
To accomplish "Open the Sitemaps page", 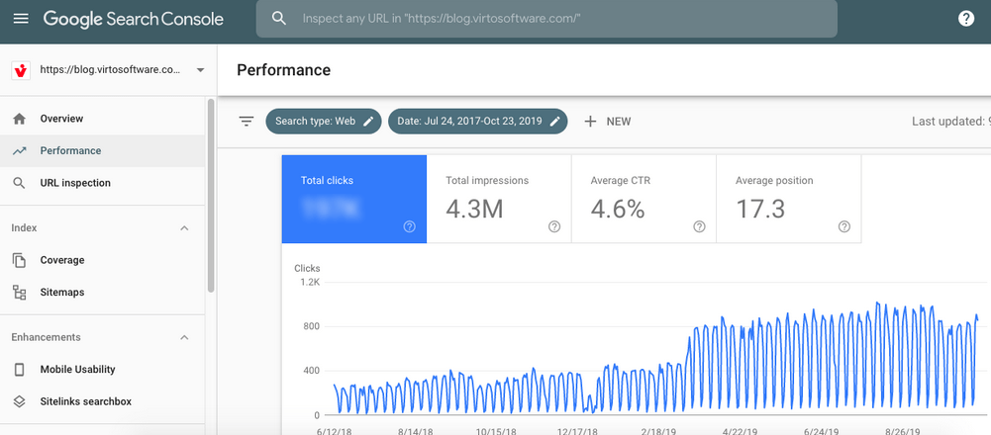I will tap(102, 293).
